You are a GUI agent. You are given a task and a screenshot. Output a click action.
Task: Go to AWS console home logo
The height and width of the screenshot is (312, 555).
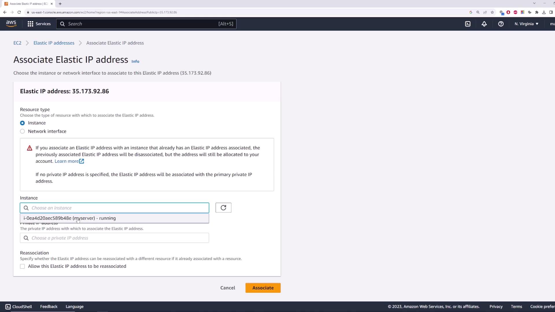pyautogui.click(x=11, y=24)
